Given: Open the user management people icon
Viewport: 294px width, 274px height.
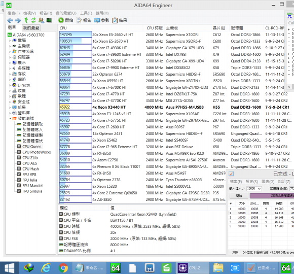Looking at the screenshot, I should coord(41,20).
